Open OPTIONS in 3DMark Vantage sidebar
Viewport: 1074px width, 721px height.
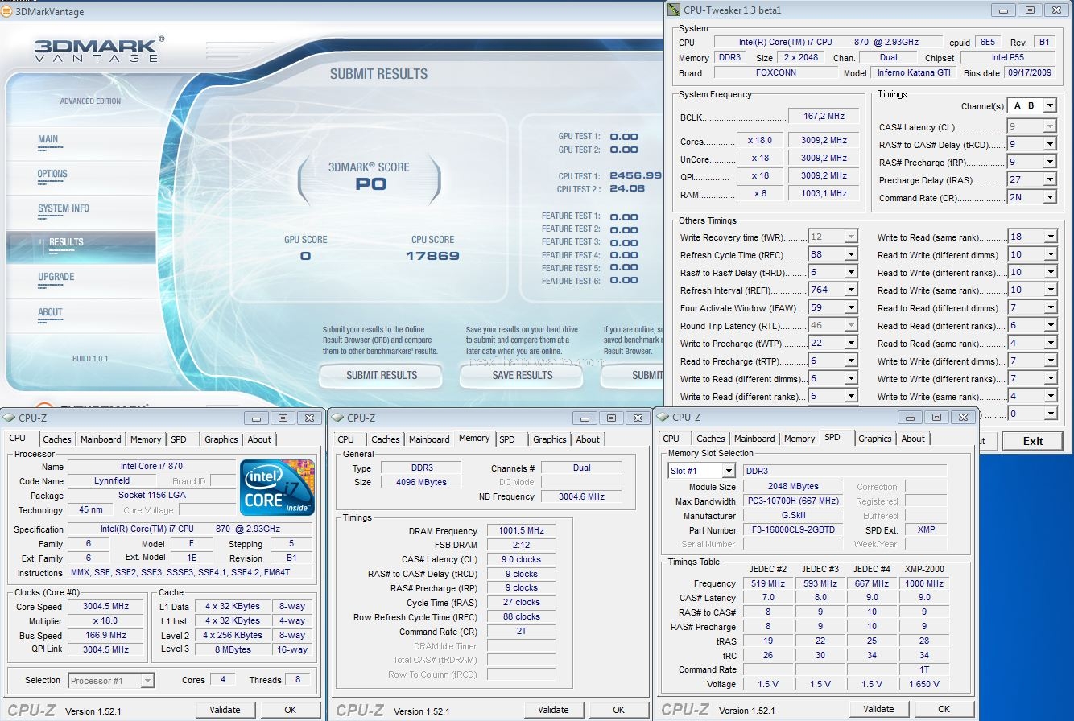(52, 174)
